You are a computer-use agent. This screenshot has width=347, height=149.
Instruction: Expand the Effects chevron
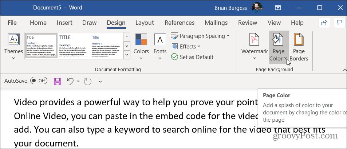click(x=199, y=46)
